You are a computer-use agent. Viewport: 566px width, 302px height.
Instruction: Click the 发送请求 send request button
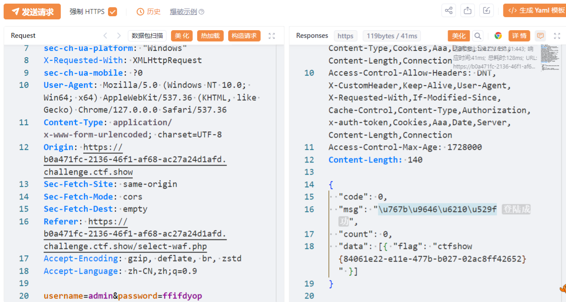(x=32, y=12)
